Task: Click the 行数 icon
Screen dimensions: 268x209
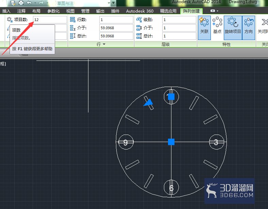Action: coord(73,20)
